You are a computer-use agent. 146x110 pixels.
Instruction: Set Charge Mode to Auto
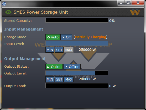tap(53, 37)
